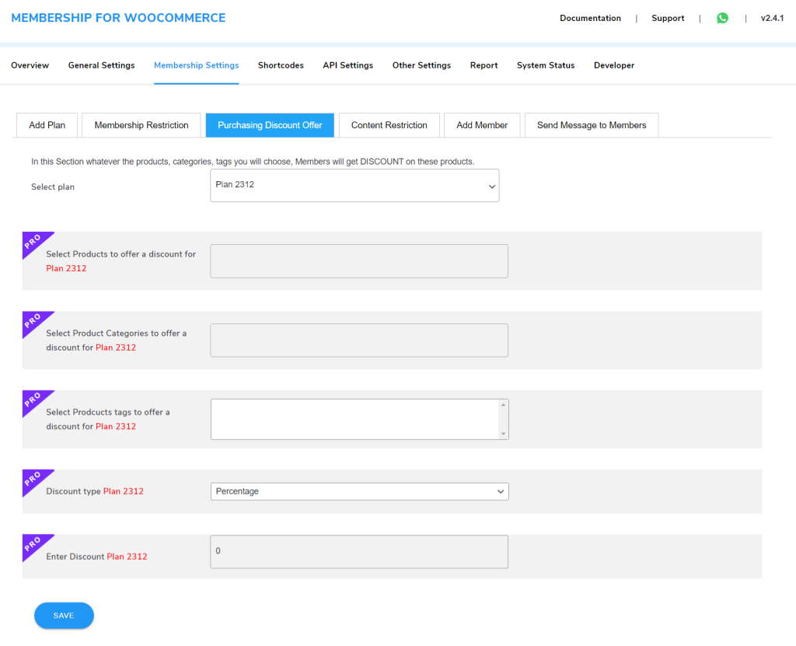
Task: Click red 'Plan 2312' in Select Products label
Action: pos(66,268)
